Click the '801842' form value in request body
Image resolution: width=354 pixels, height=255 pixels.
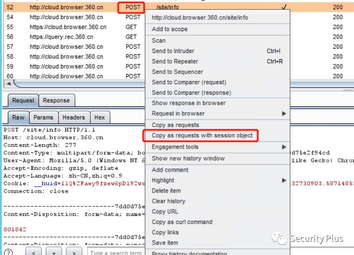point(15,230)
